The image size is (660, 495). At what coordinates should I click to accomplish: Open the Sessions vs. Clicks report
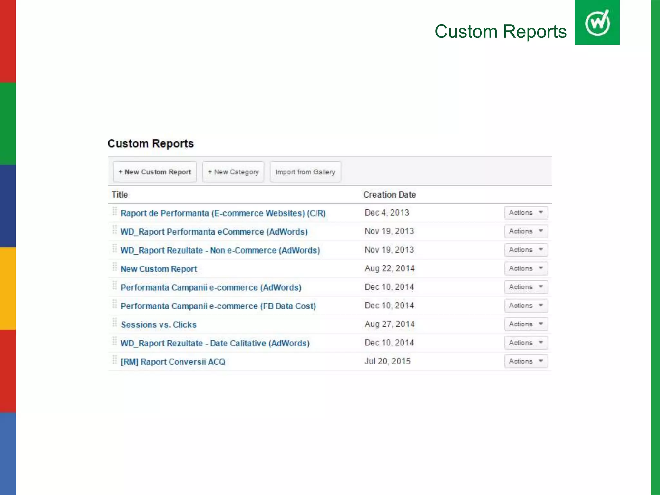[x=159, y=325]
